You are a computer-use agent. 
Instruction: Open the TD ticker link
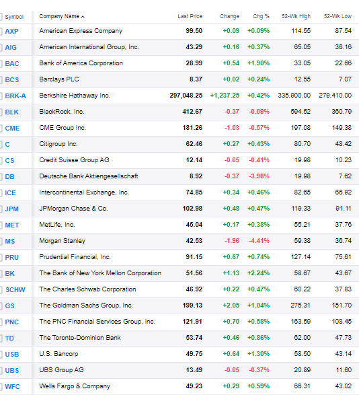coord(9,338)
